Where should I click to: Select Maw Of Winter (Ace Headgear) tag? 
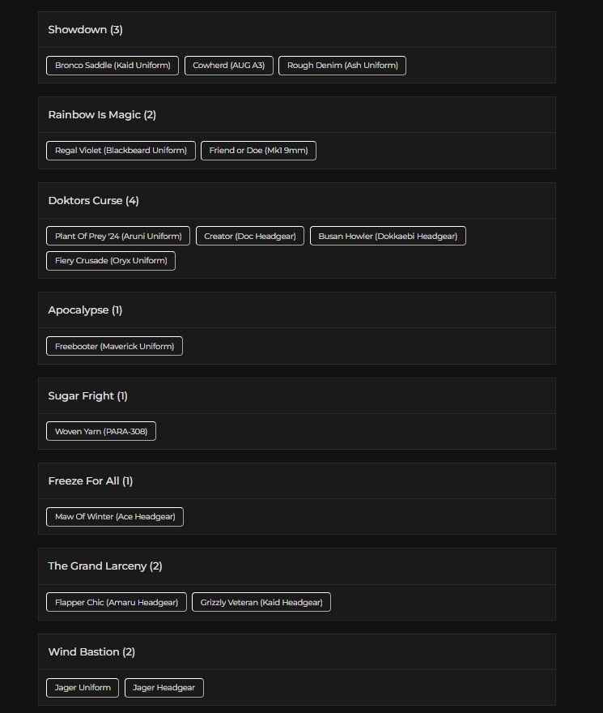(115, 517)
